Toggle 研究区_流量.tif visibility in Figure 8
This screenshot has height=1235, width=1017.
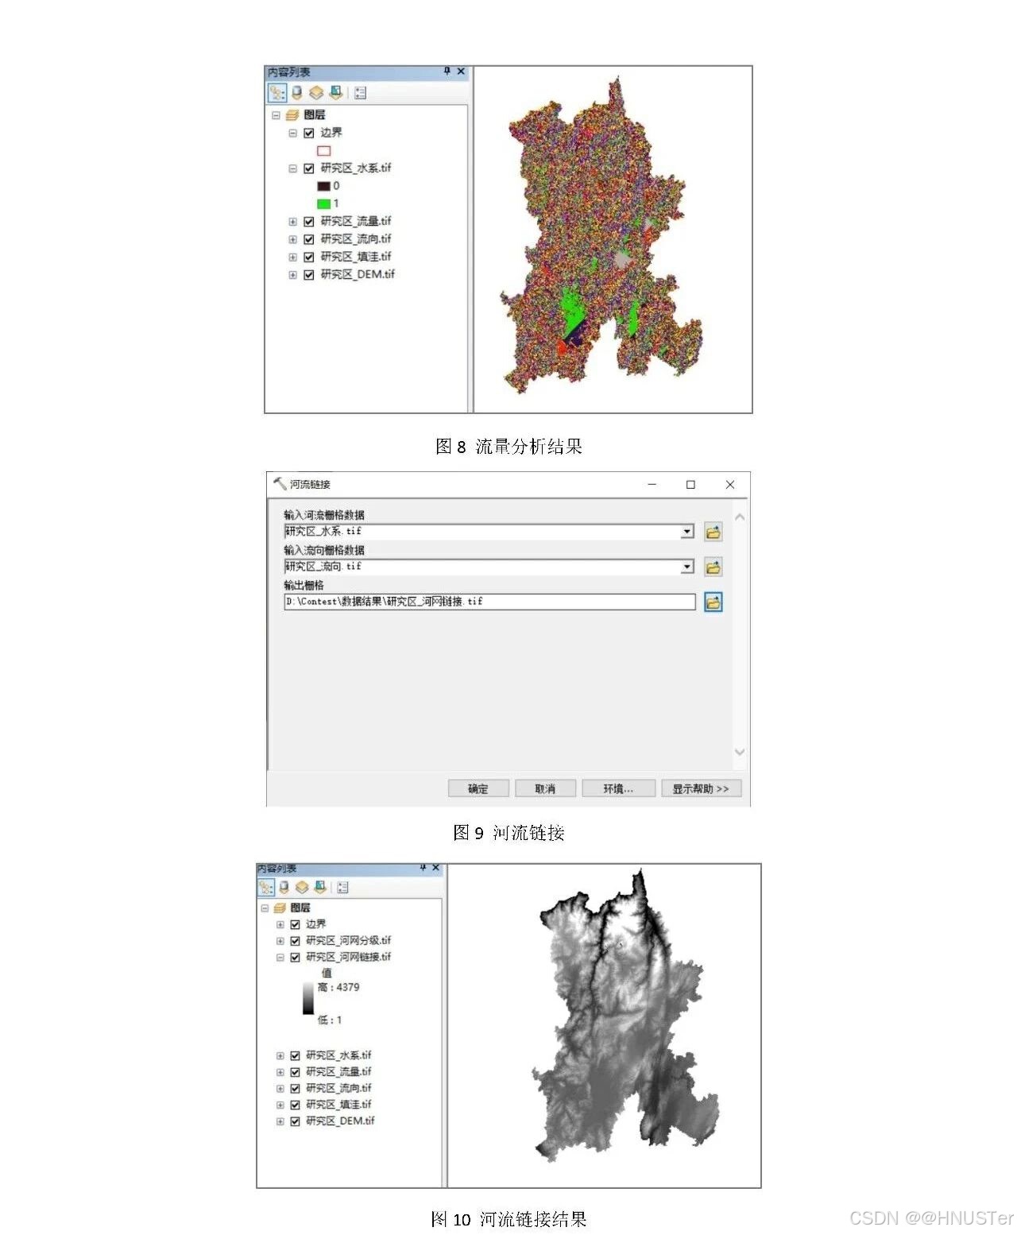(309, 222)
